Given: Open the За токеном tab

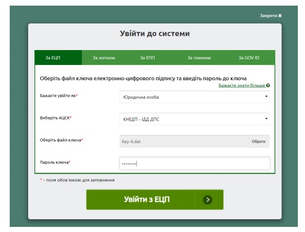Looking at the screenshot, I should pyautogui.click(x=199, y=58).
